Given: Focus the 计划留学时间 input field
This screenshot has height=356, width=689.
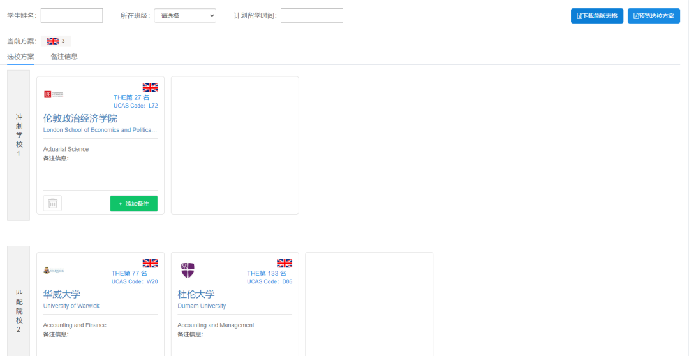Looking at the screenshot, I should coord(312,16).
